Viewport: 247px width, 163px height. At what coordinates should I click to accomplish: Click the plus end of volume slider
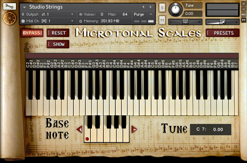[236, 22]
